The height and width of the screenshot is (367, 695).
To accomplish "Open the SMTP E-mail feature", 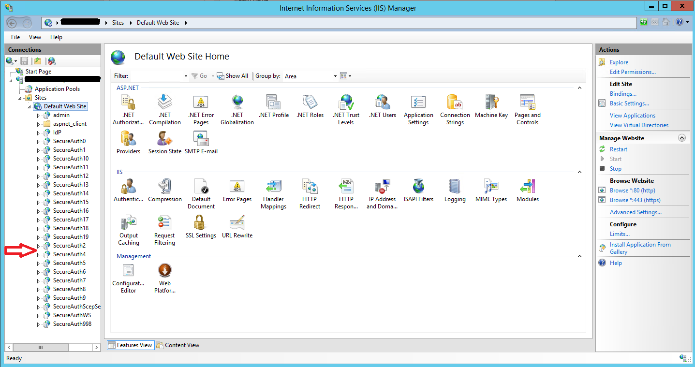I will (x=201, y=143).
